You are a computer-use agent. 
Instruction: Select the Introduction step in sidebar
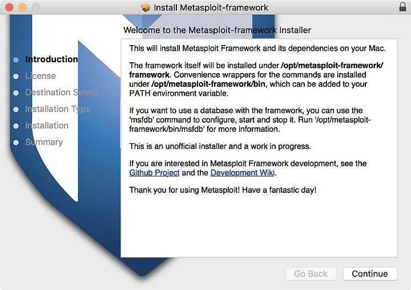pos(51,59)
